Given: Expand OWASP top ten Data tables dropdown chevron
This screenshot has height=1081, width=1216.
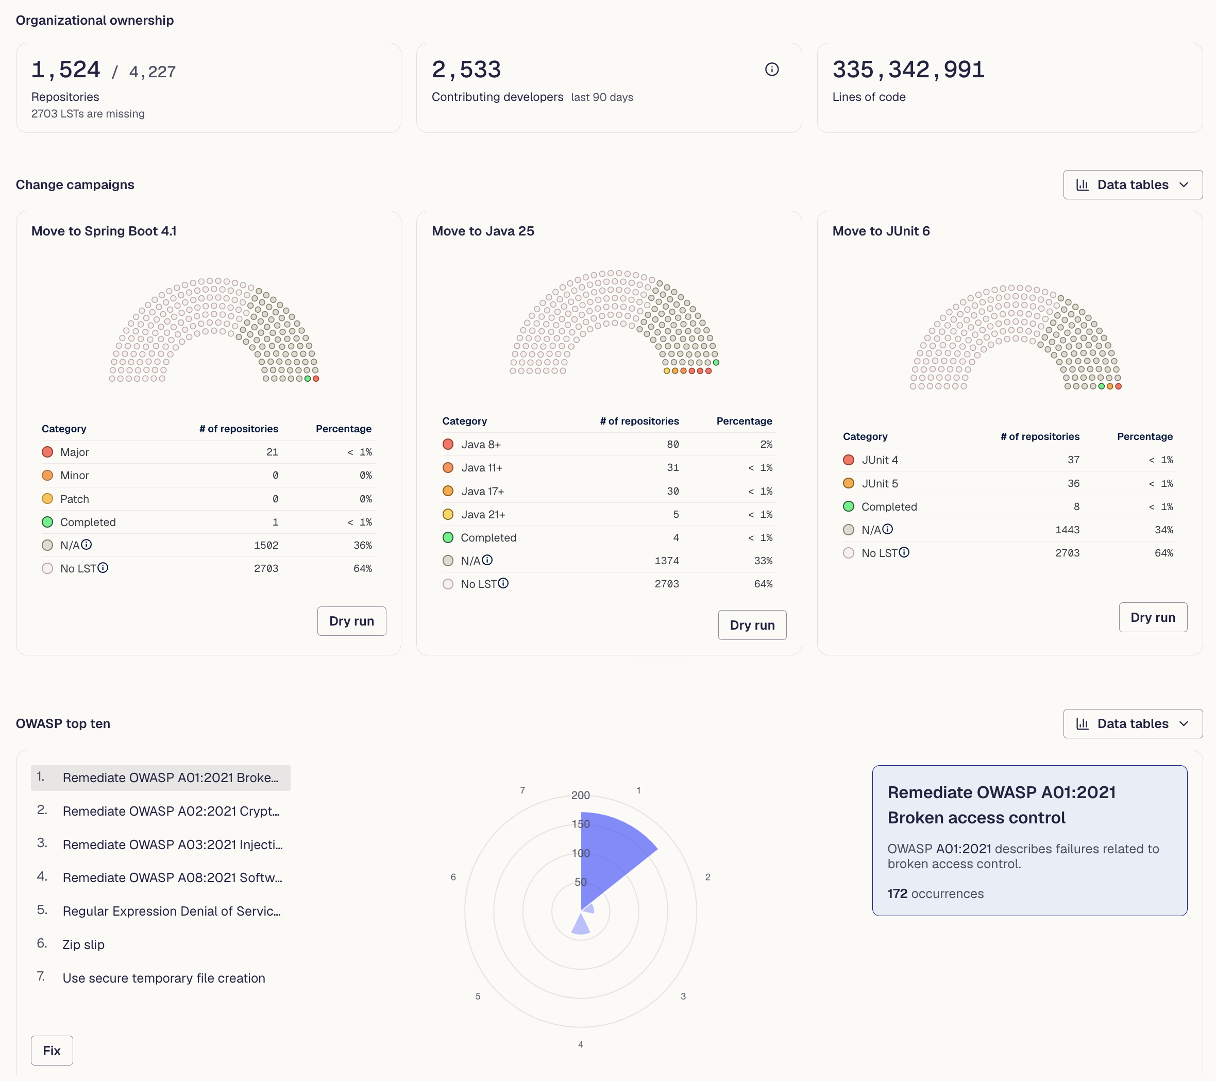Looking at the screenshot, I should (1184, 724).
